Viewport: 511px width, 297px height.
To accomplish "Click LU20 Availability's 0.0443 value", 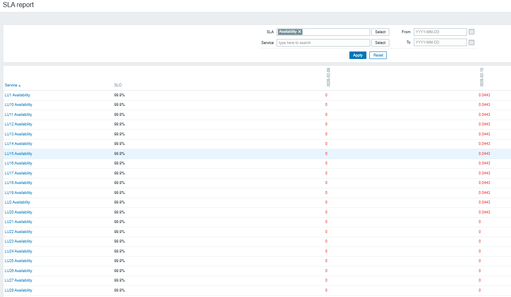I will pyautogui.click(x=484, y=212).
